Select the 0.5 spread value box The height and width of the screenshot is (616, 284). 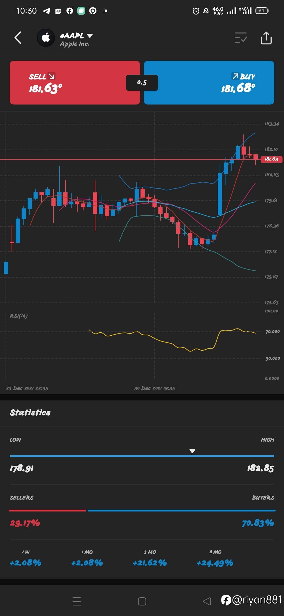point(142,83)
